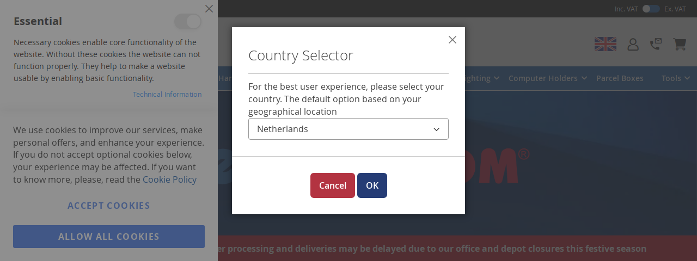This screenshot has width=697, height=261.
Task: Open the Technical Information link
Action: 167,94
